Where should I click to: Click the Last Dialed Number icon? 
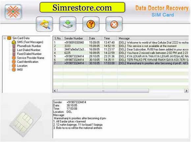[14, 50]
